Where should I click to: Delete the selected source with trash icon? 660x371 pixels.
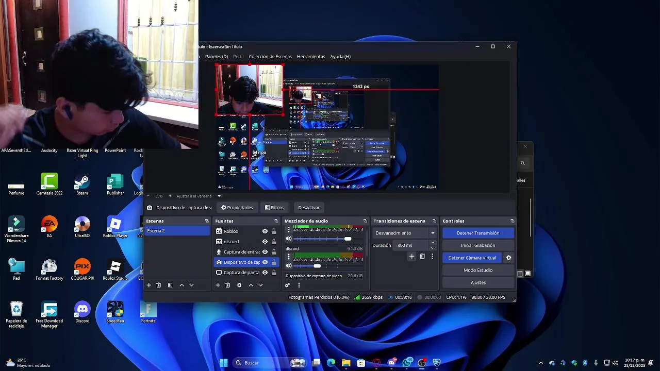click(228, 285)
